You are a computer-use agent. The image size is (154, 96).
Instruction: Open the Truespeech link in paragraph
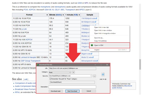[70, 10]
